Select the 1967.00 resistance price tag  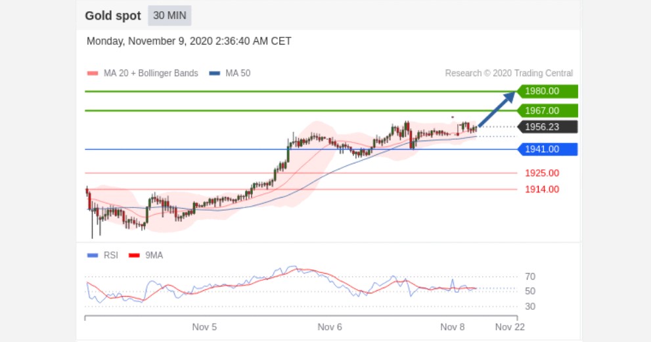click(547, 111)
